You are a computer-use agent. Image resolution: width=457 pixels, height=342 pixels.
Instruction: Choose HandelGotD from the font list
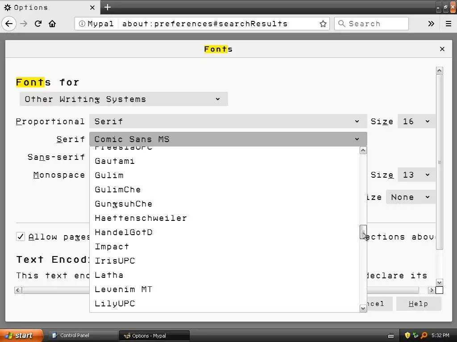[x=224, y=232]
